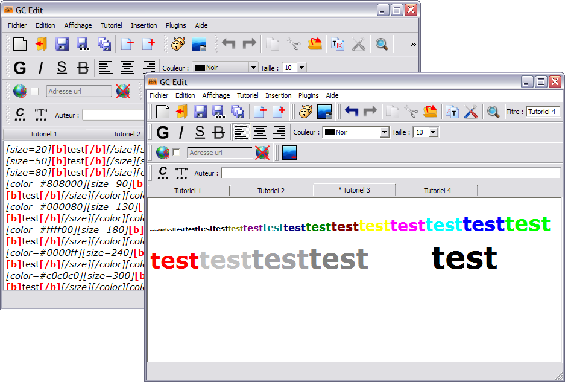The width and height of the screenshot is (565, 382).
Task: Open Fichier menu in front window
Action: tap(159, 95)
